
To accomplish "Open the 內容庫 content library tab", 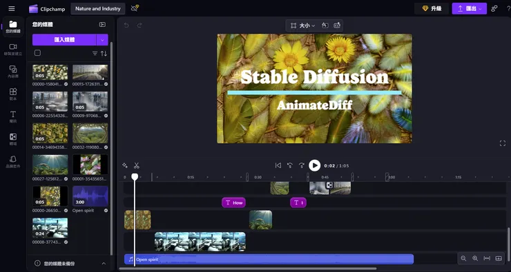I will 13,72.
